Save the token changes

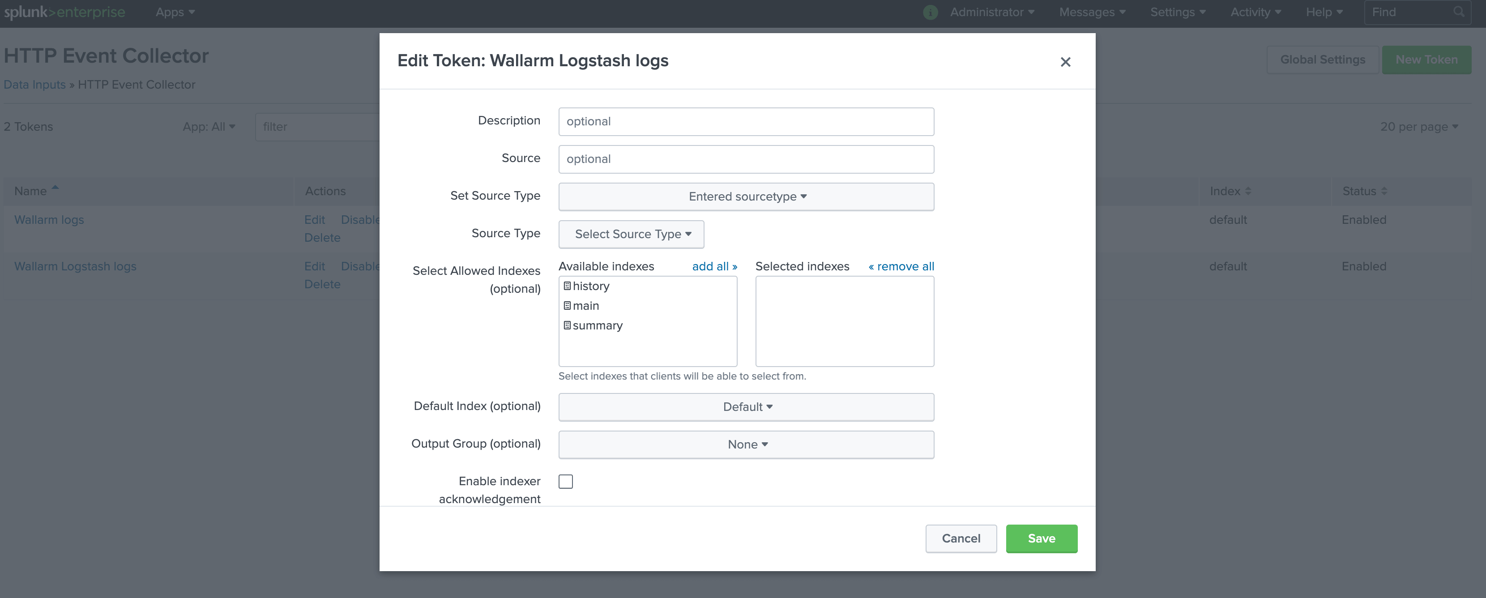[1041, 538]
